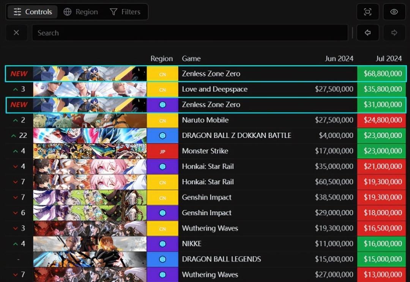Screen dimensions: 410x282
Task: Click the JP region badge for Monster Strike
Action: tap(162, 151)
